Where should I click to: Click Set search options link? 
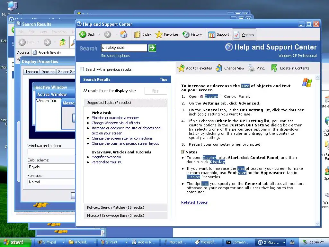pyautogui.click(x=115, y=56)
